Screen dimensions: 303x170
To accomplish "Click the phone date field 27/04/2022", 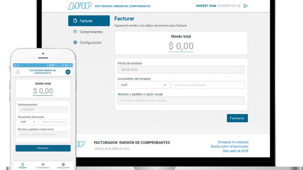I will (x=43, y=110).
